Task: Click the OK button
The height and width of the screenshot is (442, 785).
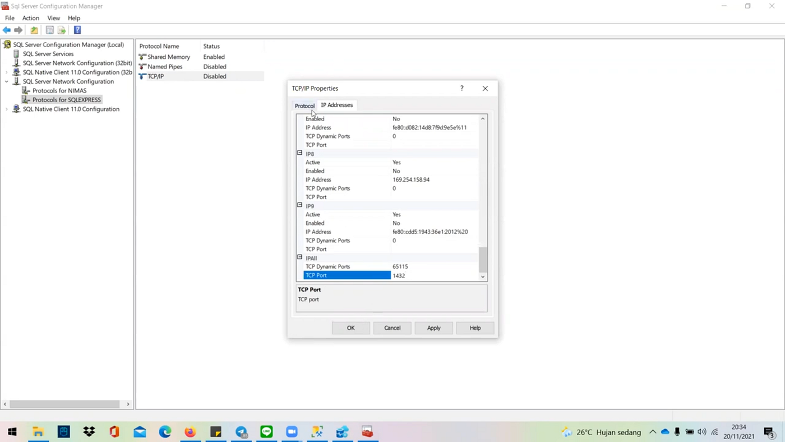Action: pos(350,328)
